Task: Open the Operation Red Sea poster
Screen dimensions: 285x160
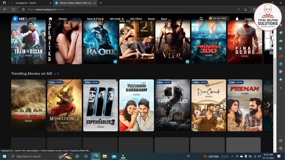Action: pyautogui.click(x=28, y=105)
